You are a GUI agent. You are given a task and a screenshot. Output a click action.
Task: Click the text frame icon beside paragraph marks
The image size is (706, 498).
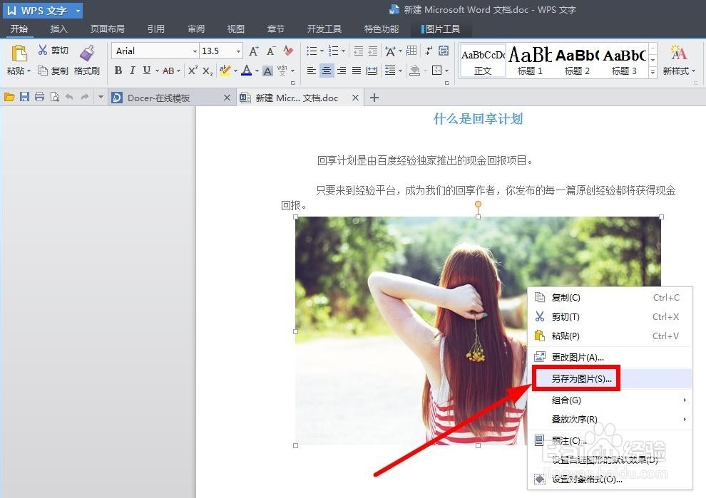[x=444, y=51]
